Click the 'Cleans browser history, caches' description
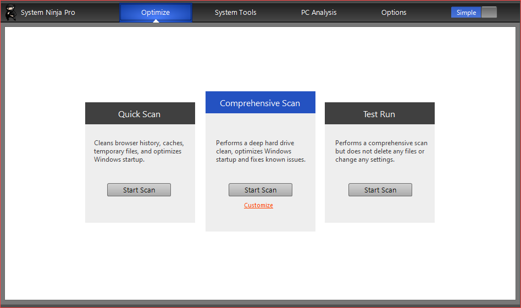This screenshot has height=308, width=521. pyautogui.click(x=139, y=151)
